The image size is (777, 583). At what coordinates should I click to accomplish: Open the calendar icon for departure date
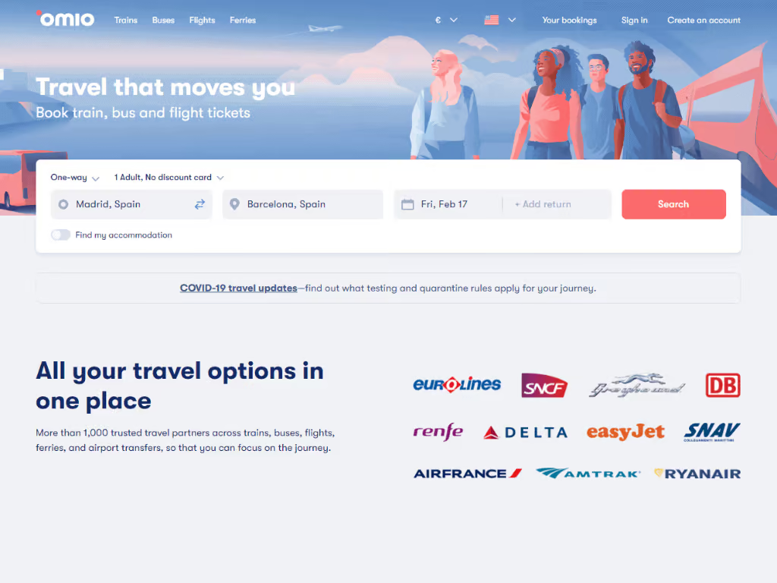407,204
